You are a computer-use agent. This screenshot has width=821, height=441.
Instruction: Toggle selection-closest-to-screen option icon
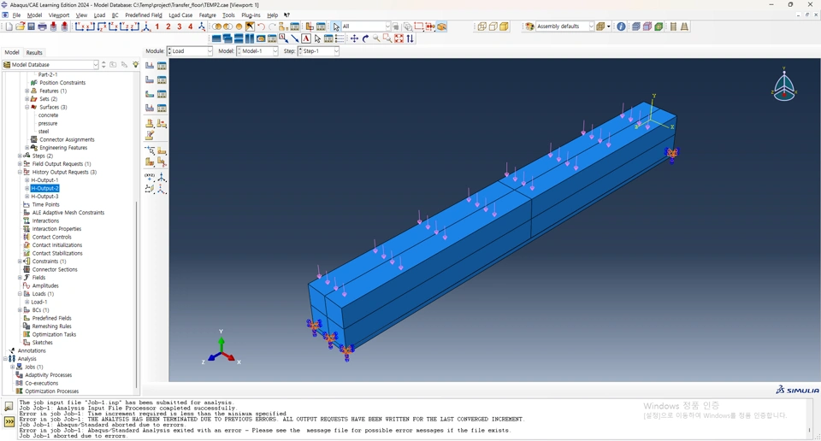408,26
